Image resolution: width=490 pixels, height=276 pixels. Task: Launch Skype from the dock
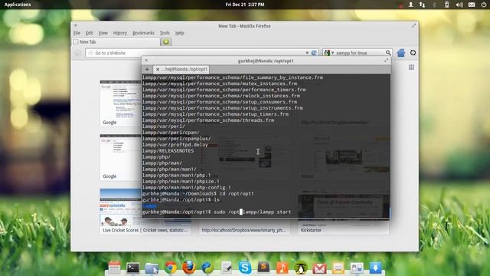[x=245, y=268]
